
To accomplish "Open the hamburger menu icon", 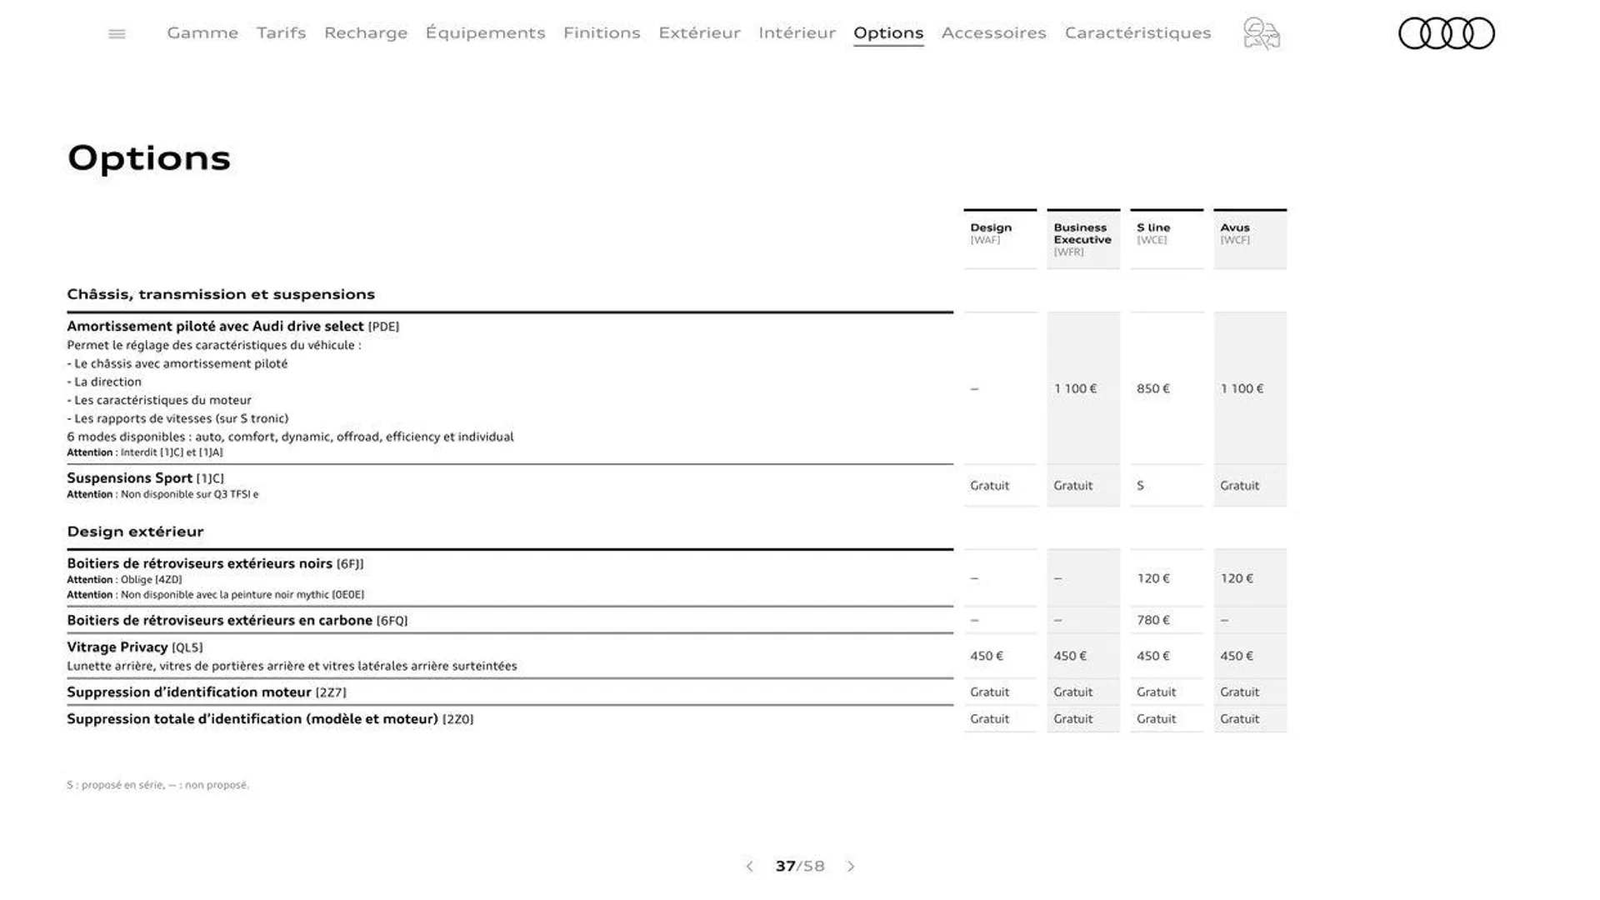I will pyautogui.click(x=117, y=33).
